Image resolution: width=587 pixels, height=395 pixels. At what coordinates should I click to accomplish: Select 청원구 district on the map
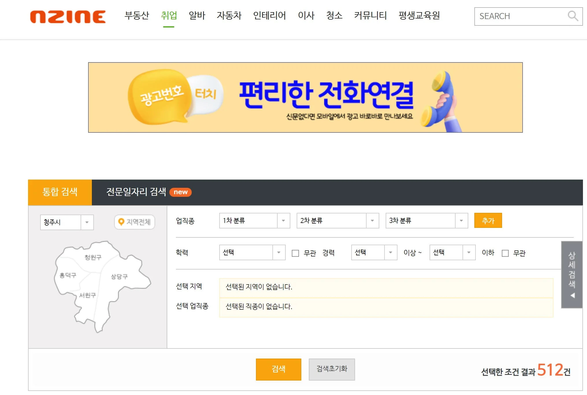pyautogui.click(x=93, y=257)
